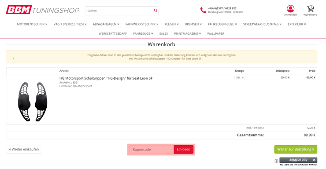Screen dimensions: 326x169
Task: Pay with the Amazon Pay button
Action: [298, 160]
